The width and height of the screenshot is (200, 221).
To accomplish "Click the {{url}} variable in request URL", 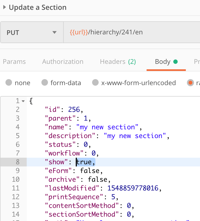I will [79, 32].
